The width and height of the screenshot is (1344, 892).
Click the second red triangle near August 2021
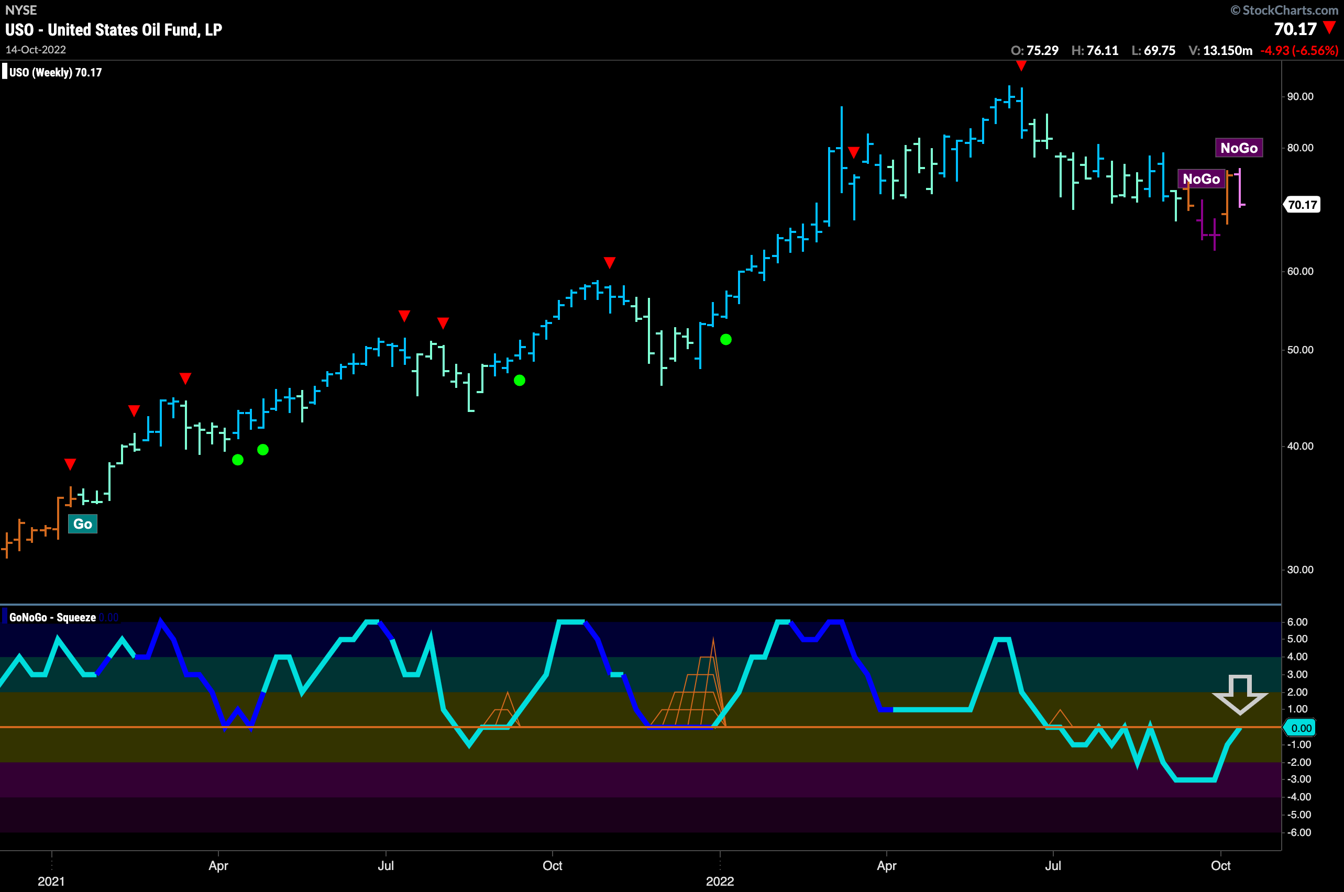tap(443, 324)
